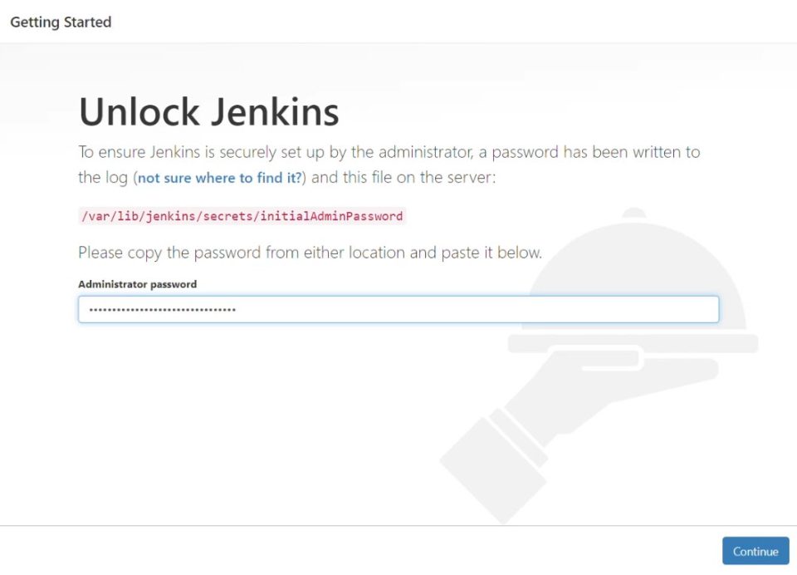797x575 pixels.
Task: Focus the Administrator password field
Action: tap(398, 309)
